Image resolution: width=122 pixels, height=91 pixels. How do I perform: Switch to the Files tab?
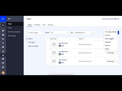[44, 25]
